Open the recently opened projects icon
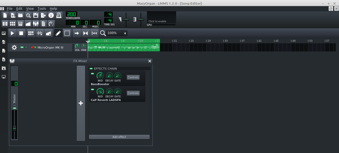The width and height of the screenshot is (339, 153). [x=28, y=15]
